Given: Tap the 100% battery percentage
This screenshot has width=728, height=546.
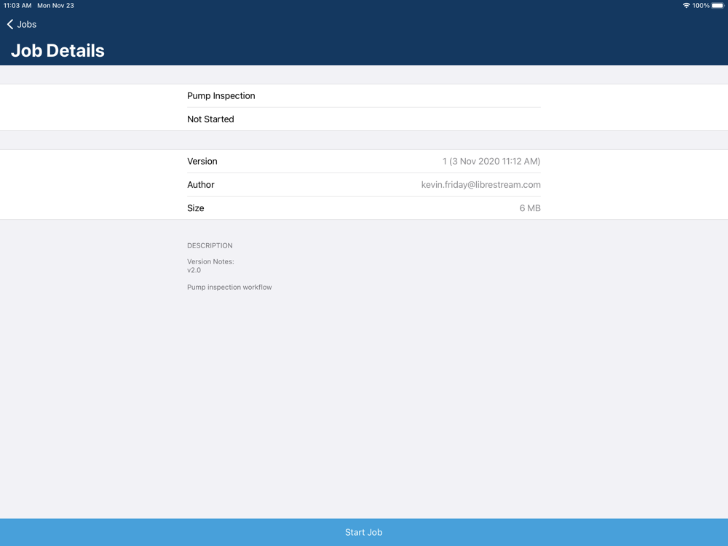Looking at the screenshot, I should pyautogui.click(x=700, y=6).
